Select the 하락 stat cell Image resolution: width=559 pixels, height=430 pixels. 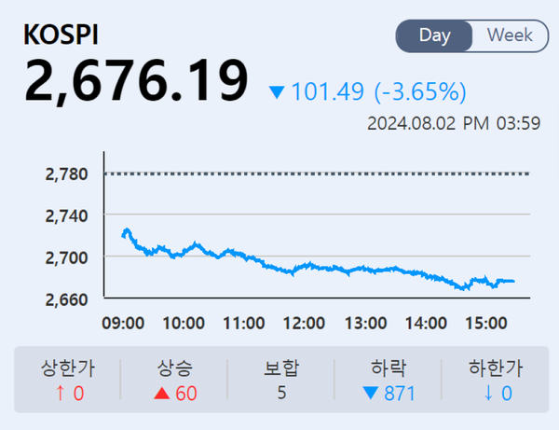(388, 380)
